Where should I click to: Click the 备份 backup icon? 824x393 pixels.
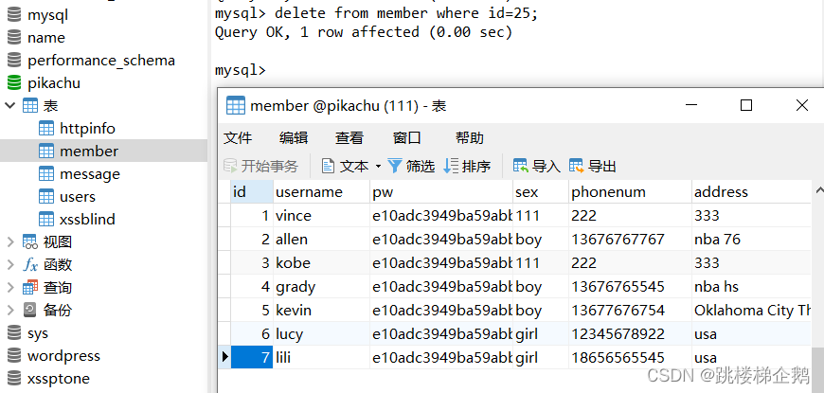tap(30, 310)
